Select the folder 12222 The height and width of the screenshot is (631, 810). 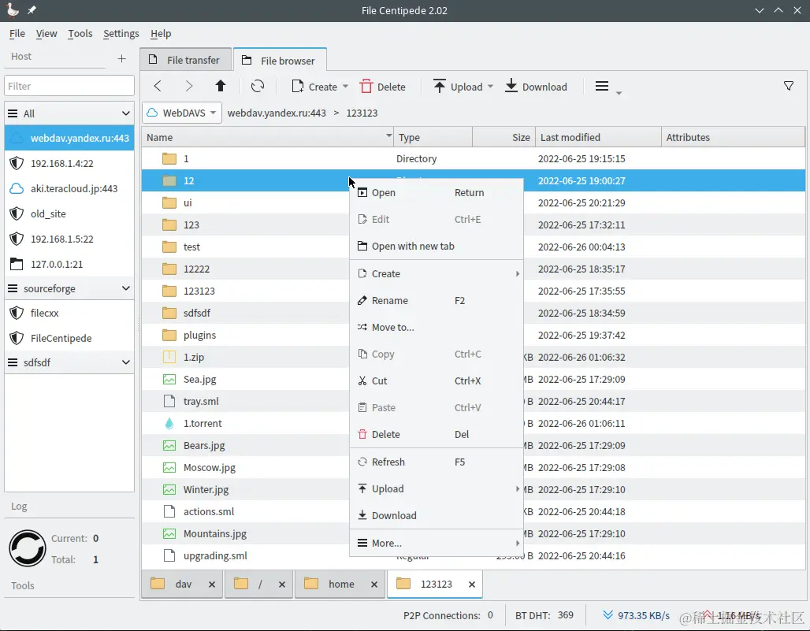point(196,269)
